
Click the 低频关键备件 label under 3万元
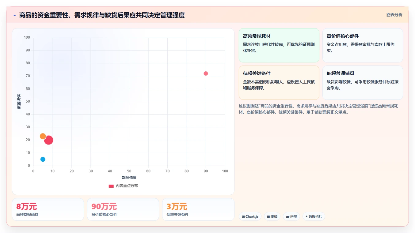(x=177, y=215)
